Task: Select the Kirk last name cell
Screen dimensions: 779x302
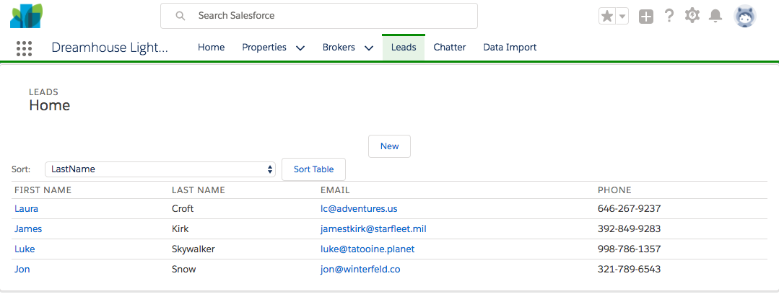Action: click(x=180, y=229)
